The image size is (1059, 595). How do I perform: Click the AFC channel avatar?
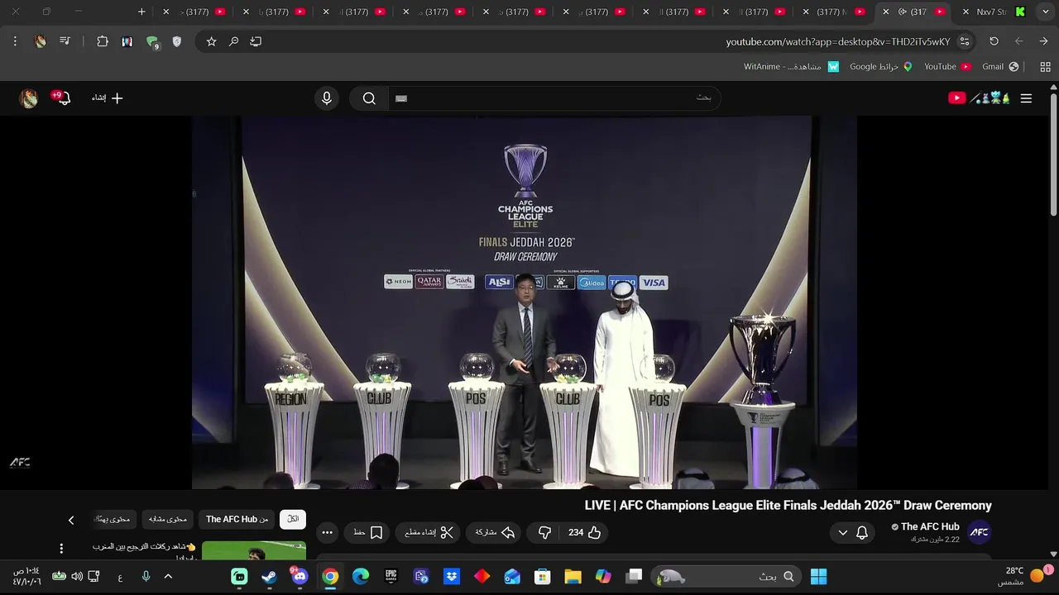point(980,533)
